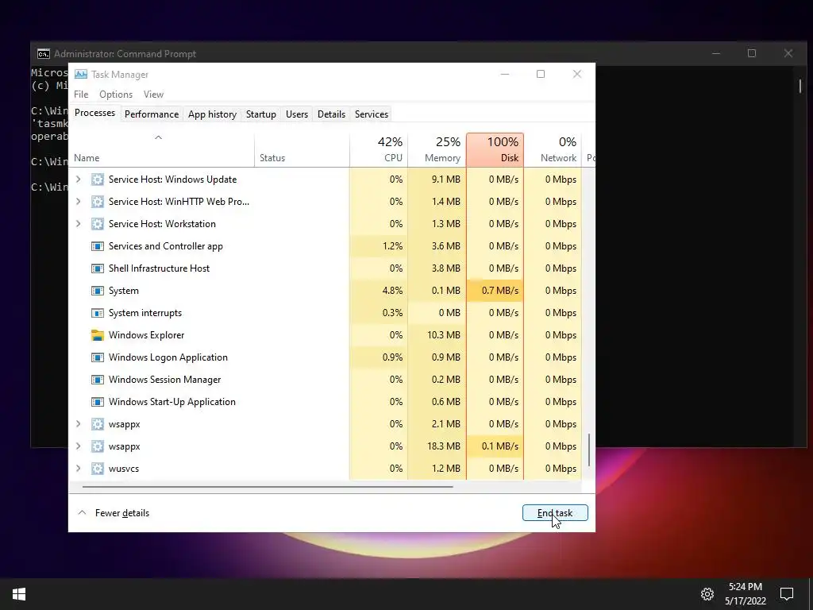Screen dimensions: 813x610
Task: Sort processes by Memory column
Action: coord(437,150)
